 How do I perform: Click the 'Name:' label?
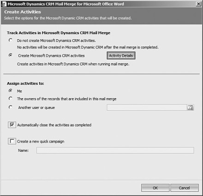tap(23, 150)
